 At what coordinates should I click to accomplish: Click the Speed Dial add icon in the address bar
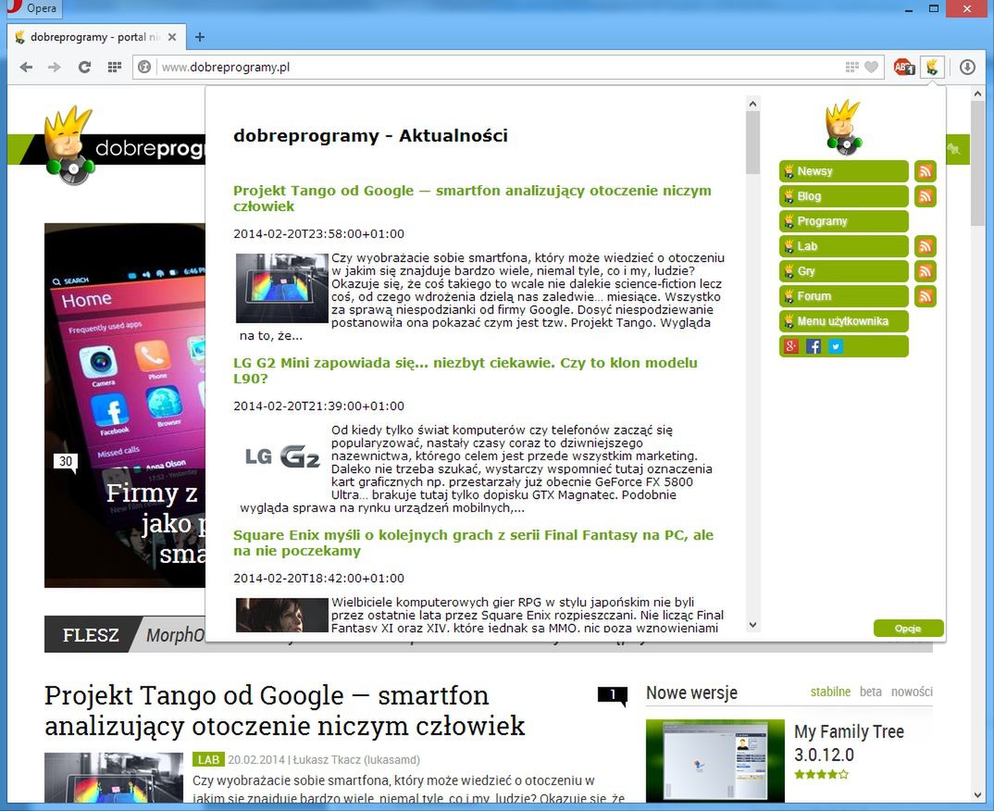click(x=852, y=67)
